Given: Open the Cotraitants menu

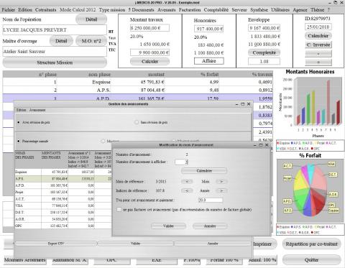Looking at the screenshot, I should tap(45, 10).
